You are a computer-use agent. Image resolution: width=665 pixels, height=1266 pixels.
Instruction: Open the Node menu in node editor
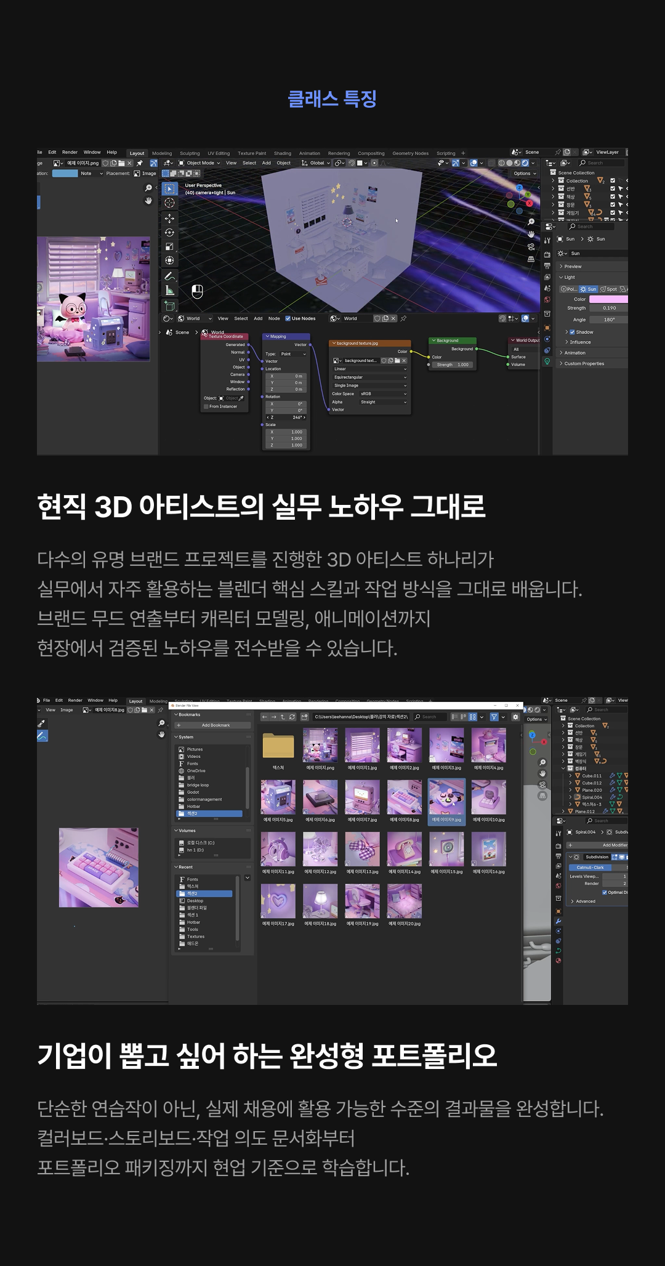(274, 318)
